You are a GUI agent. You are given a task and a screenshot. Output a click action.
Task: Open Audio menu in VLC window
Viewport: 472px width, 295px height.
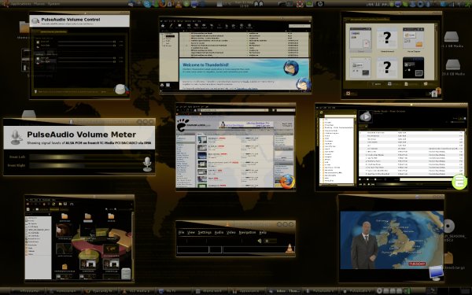click(x=219, y=232)
